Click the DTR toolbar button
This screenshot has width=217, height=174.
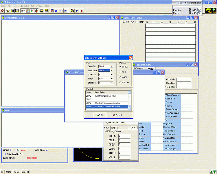tap(56, 11)
